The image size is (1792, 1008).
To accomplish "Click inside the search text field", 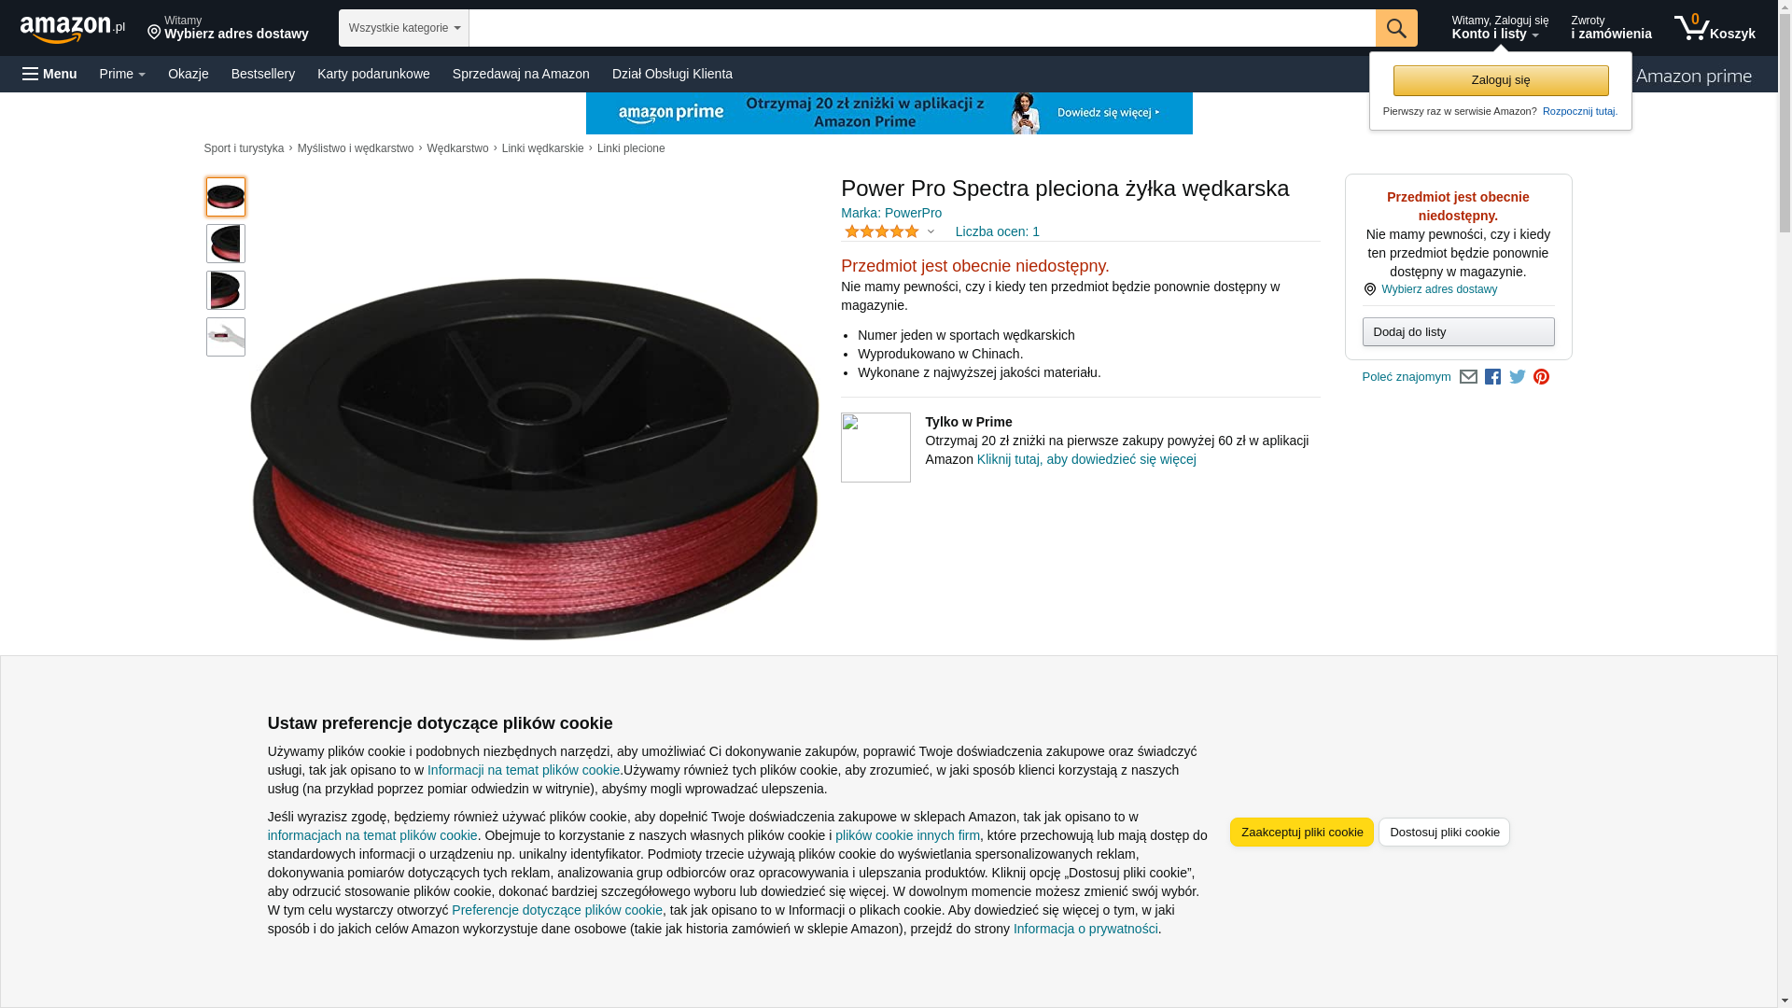I will pos(922,28).
